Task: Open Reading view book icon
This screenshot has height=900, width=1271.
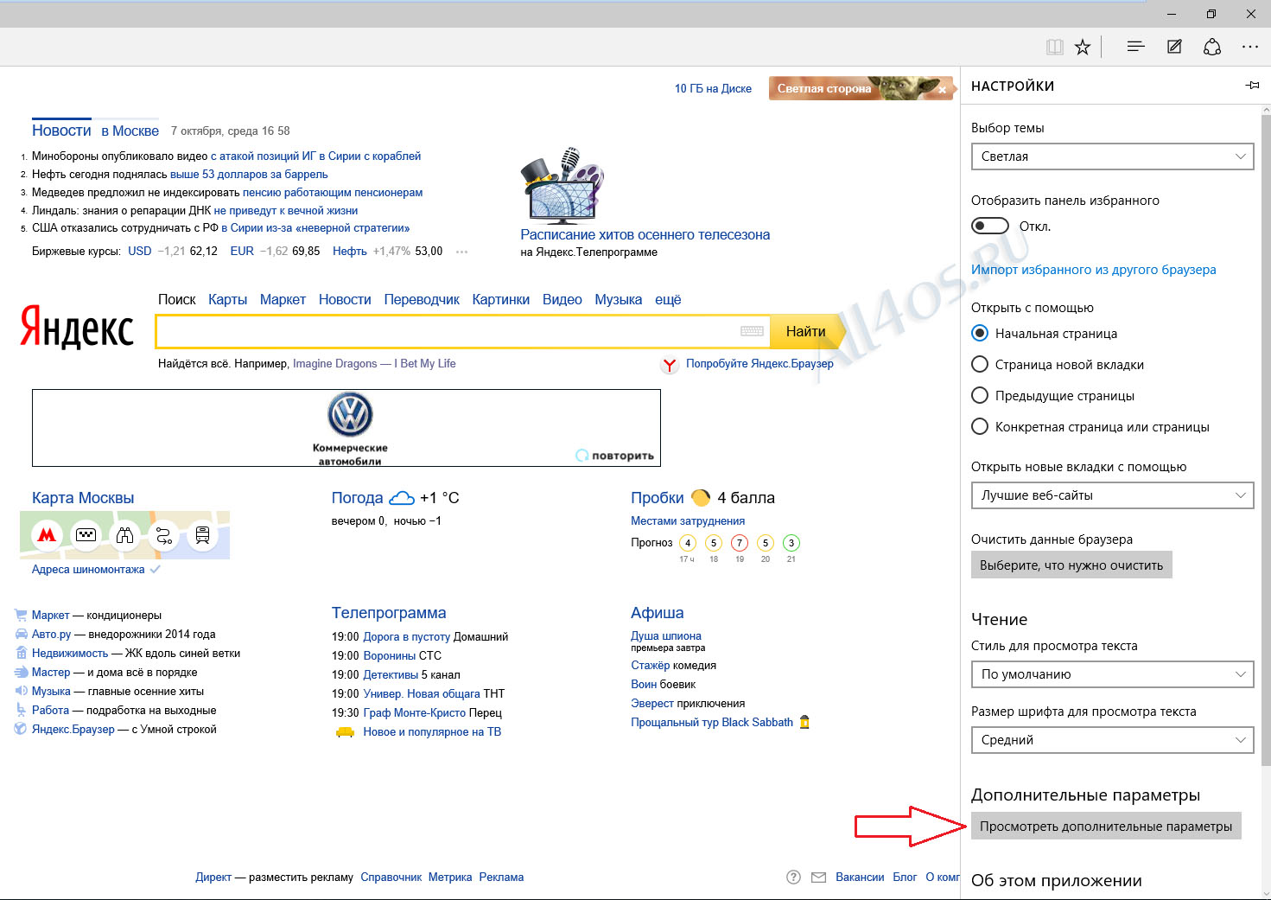Action: tap(1054, 48)
